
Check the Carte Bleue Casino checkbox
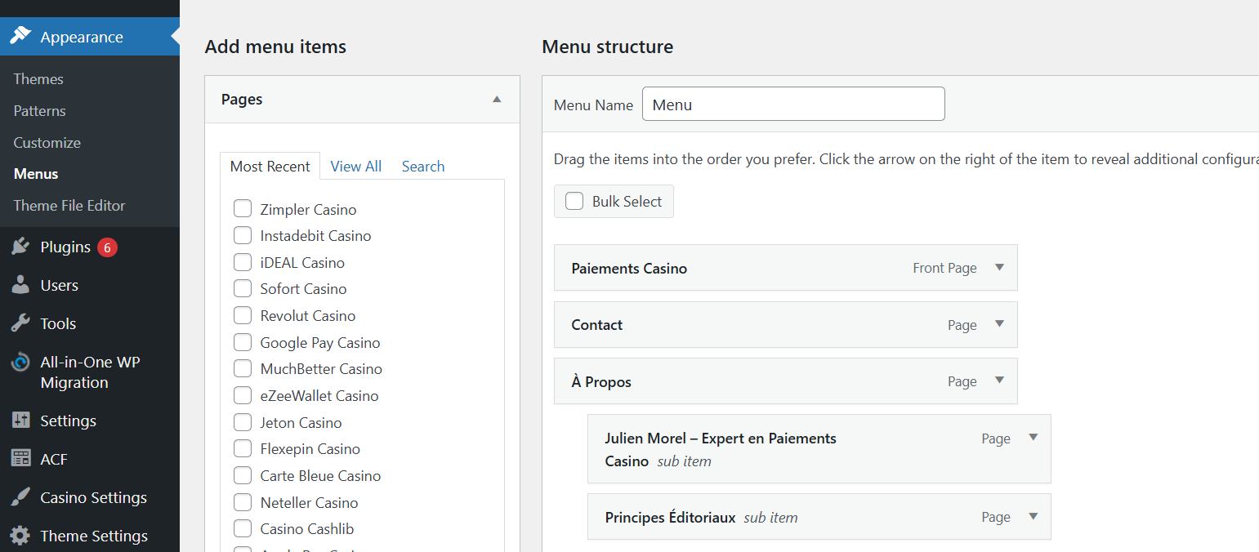(243, 475)
